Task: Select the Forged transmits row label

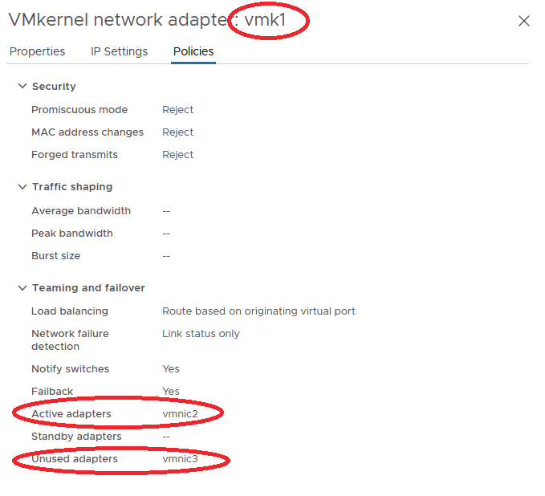Action: pyautogui.click(x=75, y=155)
